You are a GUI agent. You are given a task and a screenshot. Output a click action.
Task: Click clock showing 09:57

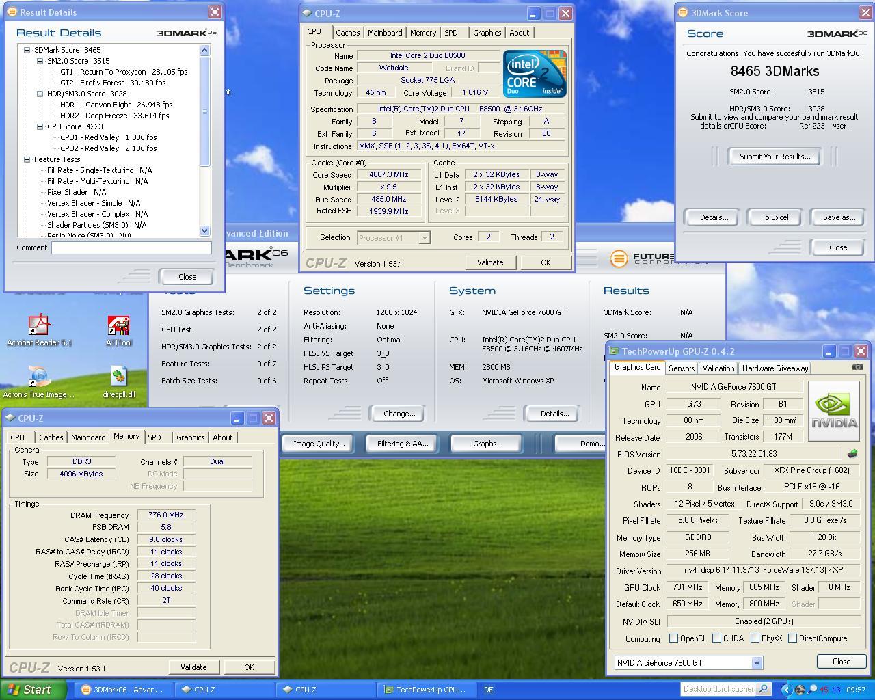(x=856, y=690)
